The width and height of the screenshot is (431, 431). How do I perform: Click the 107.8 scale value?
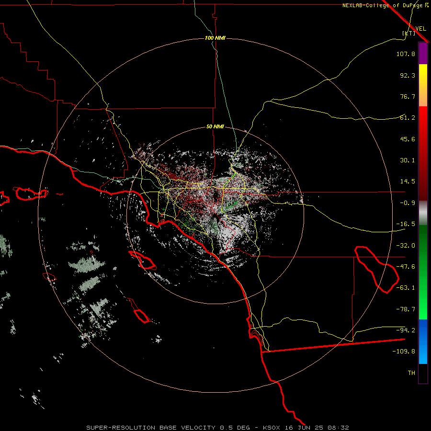406,54
